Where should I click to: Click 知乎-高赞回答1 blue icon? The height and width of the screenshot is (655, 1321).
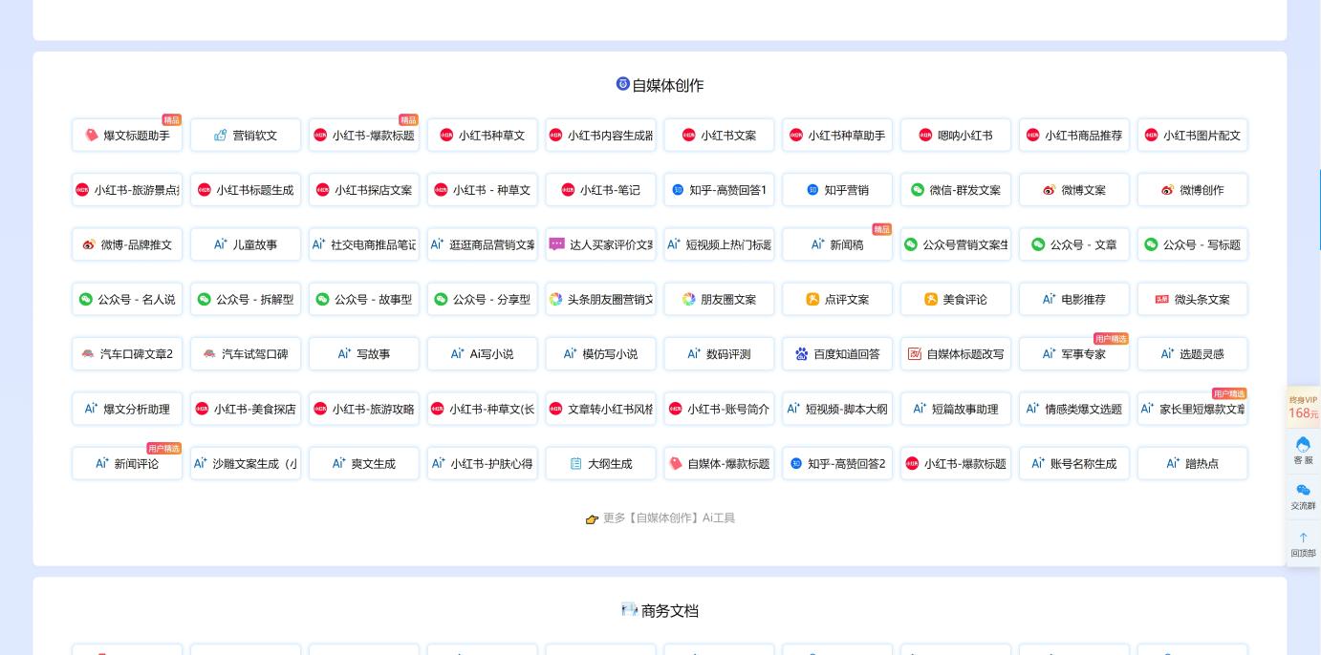(x=678, y=190)
